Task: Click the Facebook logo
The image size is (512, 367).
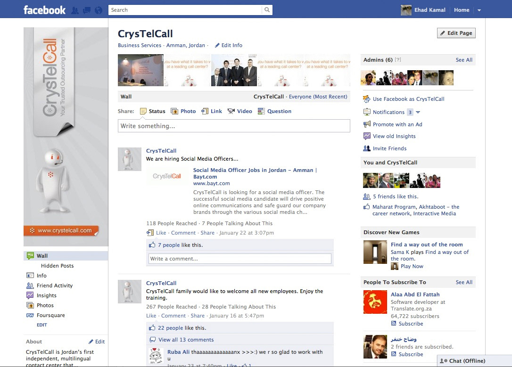Action: (44, 10)
